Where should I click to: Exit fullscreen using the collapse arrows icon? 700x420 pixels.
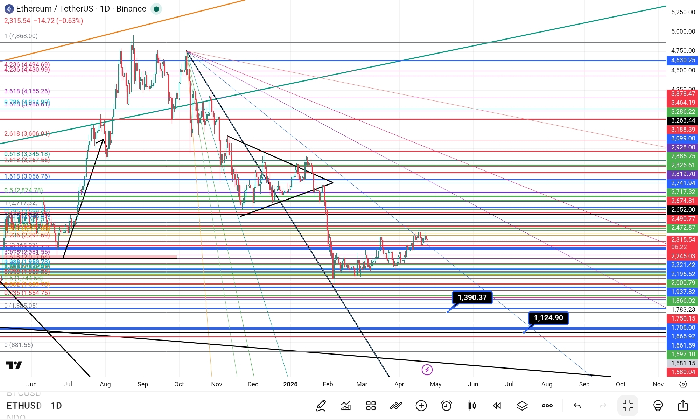[x=628, y=406]
